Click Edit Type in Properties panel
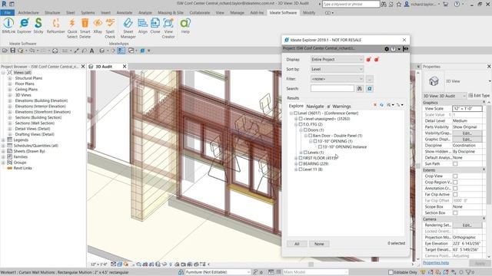This screenshot has width=492, height=276. coord(479,95)
